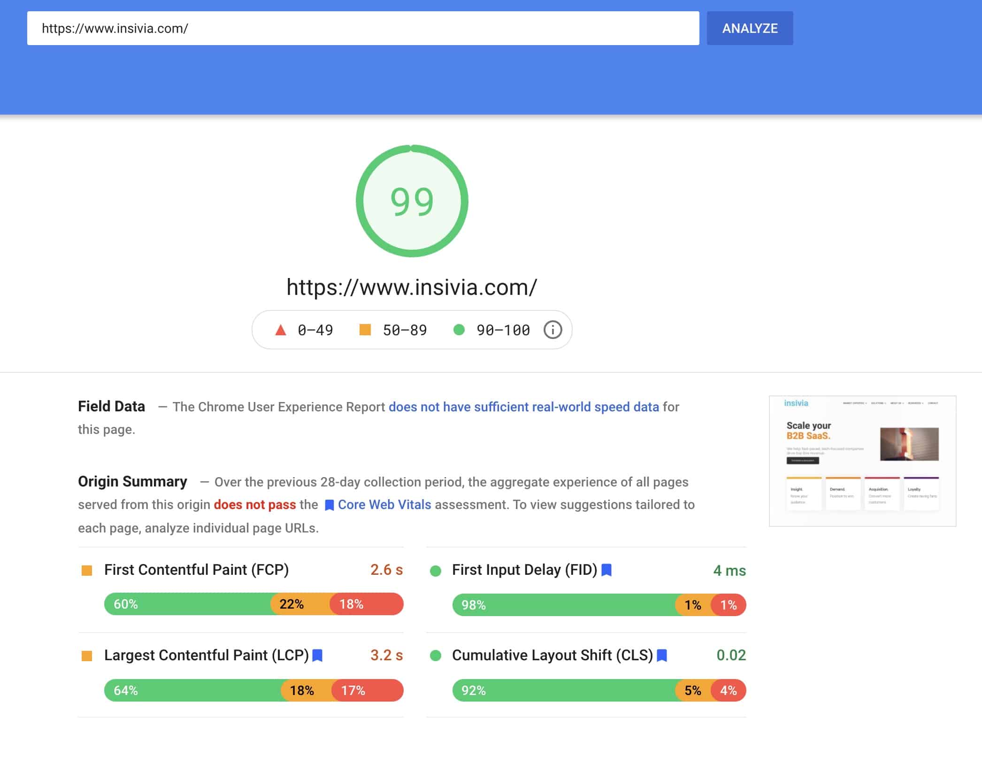Click the 'Field Data' heading
The width and height of the screenshot is (982, 757).
point(111,406)
